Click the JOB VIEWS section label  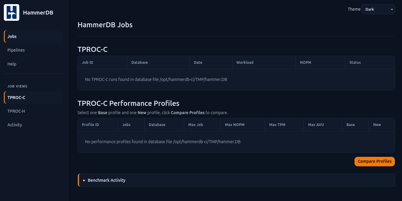(17, 86)
